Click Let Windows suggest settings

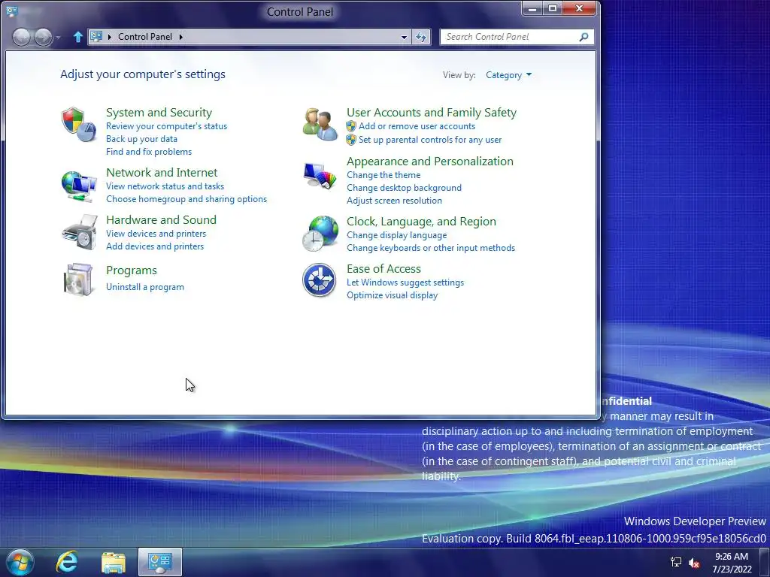405,282
